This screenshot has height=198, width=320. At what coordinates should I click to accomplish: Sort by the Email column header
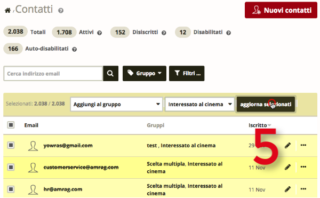pos(31,125)
